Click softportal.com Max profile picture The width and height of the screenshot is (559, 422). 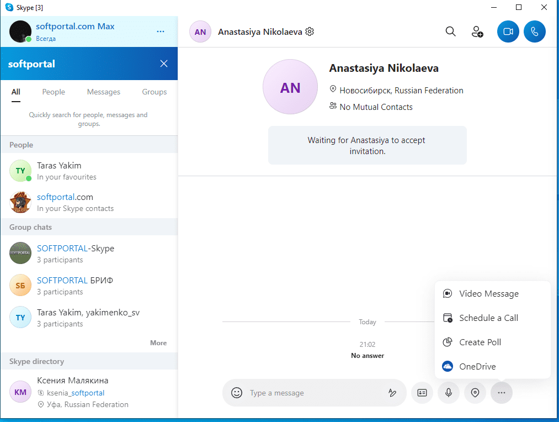pyautogui.click(x=20, y=31)
